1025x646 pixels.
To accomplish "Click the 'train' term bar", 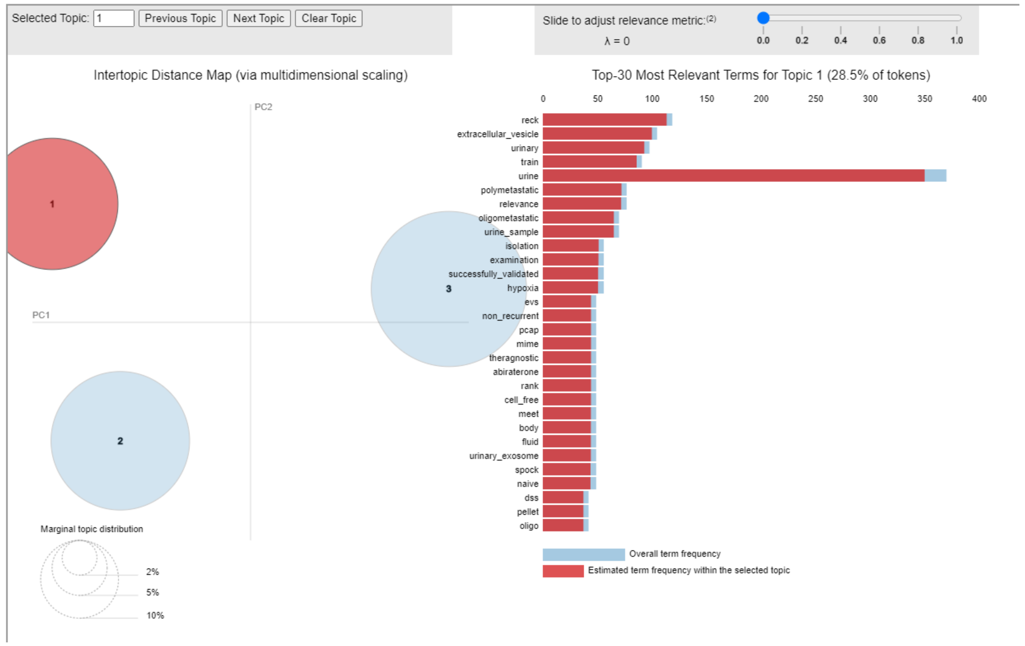I will click(x=589, y=161).
